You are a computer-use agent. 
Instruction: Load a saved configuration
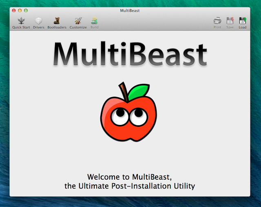pyautogui.click(x=243, y=23)
